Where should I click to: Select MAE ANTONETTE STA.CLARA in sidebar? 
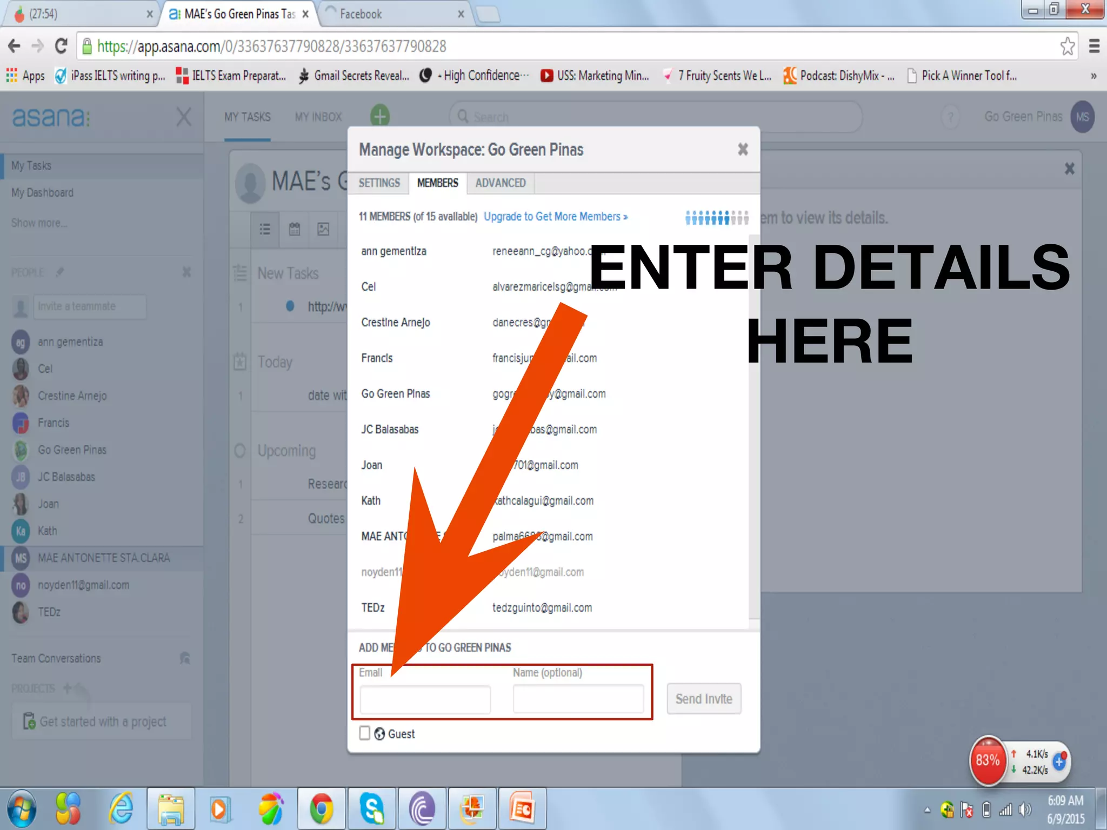click(104, 558)
